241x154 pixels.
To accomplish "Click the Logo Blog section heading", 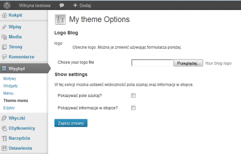I will point(66,33).
